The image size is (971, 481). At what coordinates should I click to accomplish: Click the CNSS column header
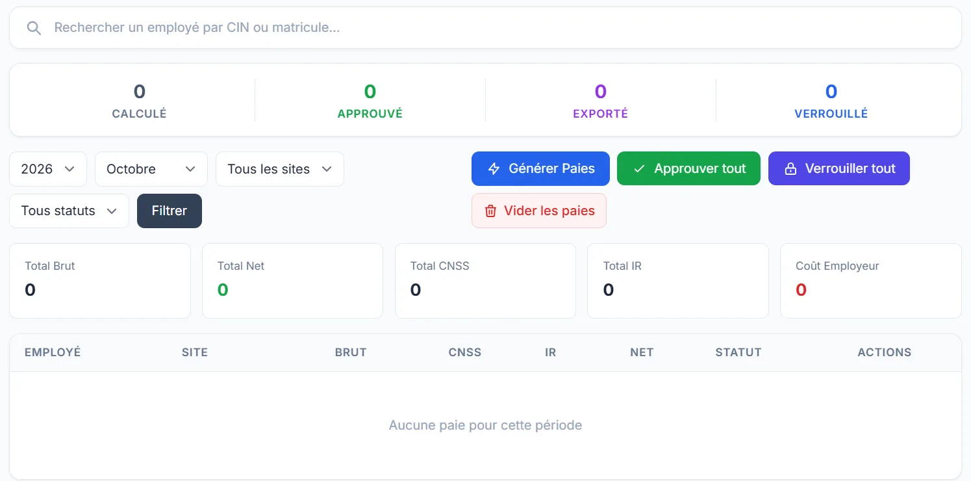tap(465, 352)
